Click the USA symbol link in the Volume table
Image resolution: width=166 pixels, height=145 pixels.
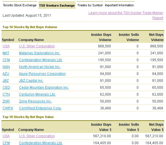point(6,46)
